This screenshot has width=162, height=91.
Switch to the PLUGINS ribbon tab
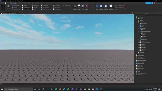tap(37, 3)
